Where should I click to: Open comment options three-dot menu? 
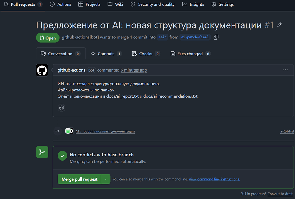tap(285, 70)
